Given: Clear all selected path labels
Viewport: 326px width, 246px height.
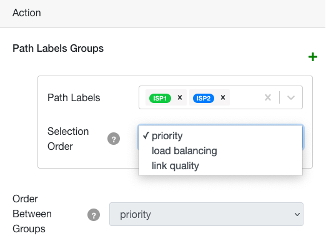Looking at the screenshot, I should [x=268, y=97].
